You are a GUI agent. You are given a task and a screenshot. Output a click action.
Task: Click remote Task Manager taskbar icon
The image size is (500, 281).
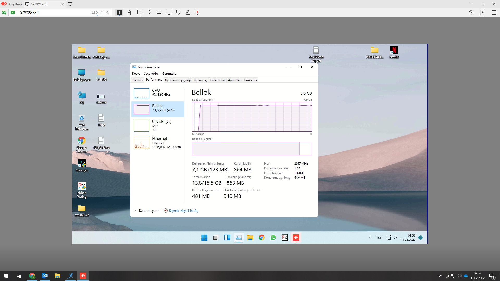tap(239, 238)
